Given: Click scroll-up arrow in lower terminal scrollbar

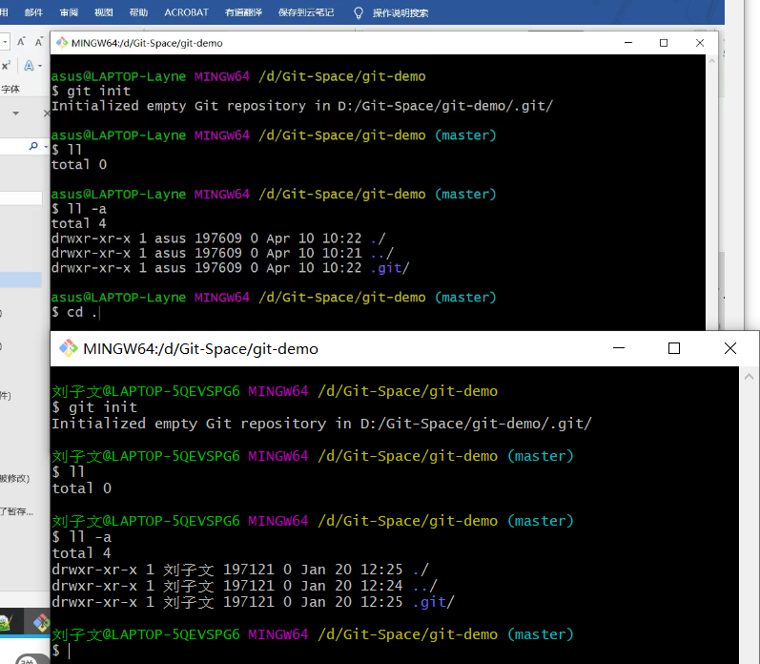Looking at the screenshot, I should click(x=749, y=377).
